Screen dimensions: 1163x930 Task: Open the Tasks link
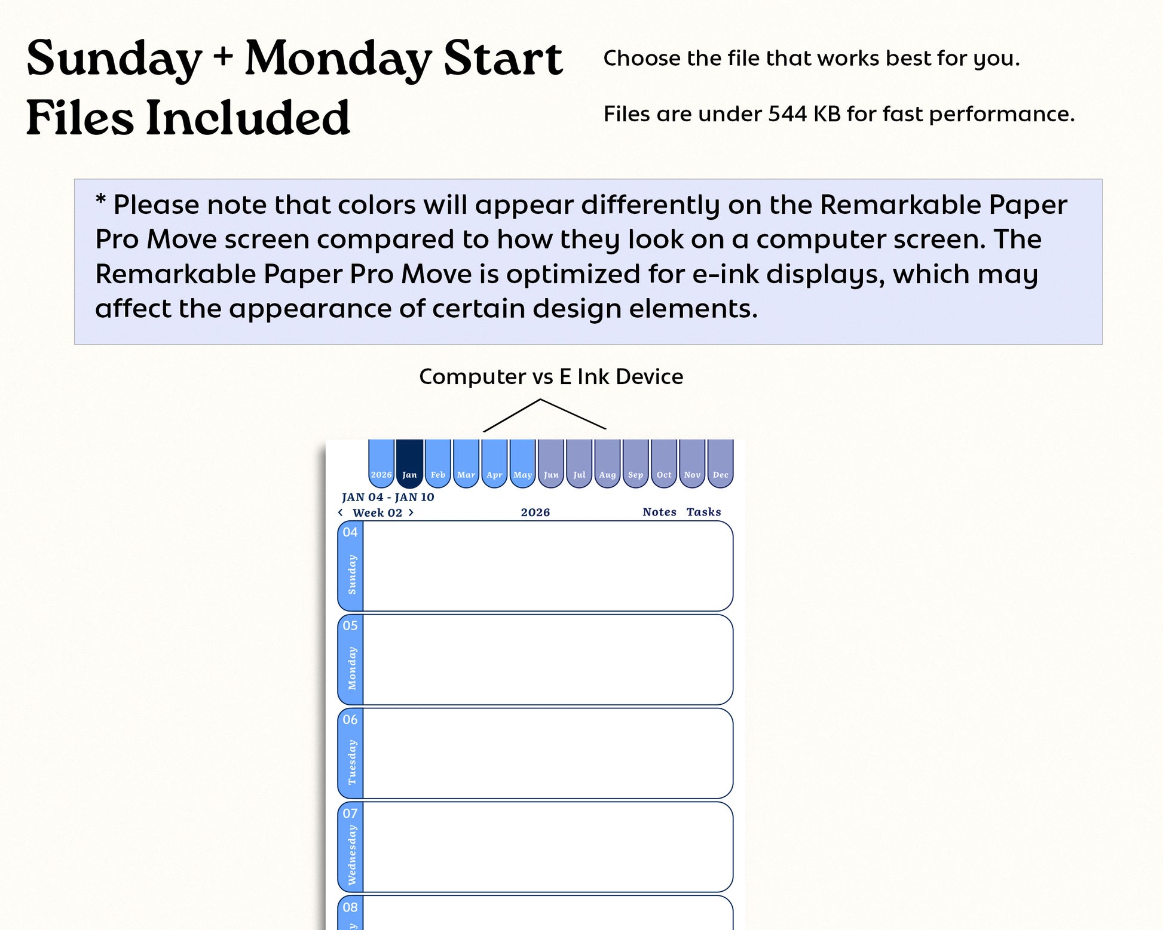703,512
